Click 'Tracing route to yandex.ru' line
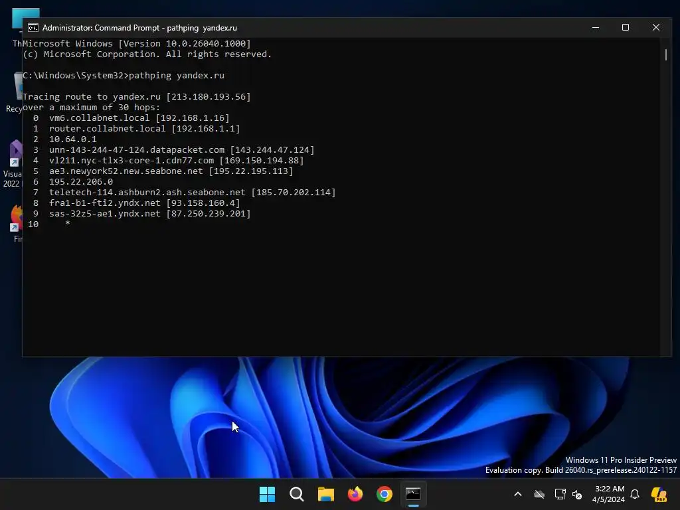 137,97
